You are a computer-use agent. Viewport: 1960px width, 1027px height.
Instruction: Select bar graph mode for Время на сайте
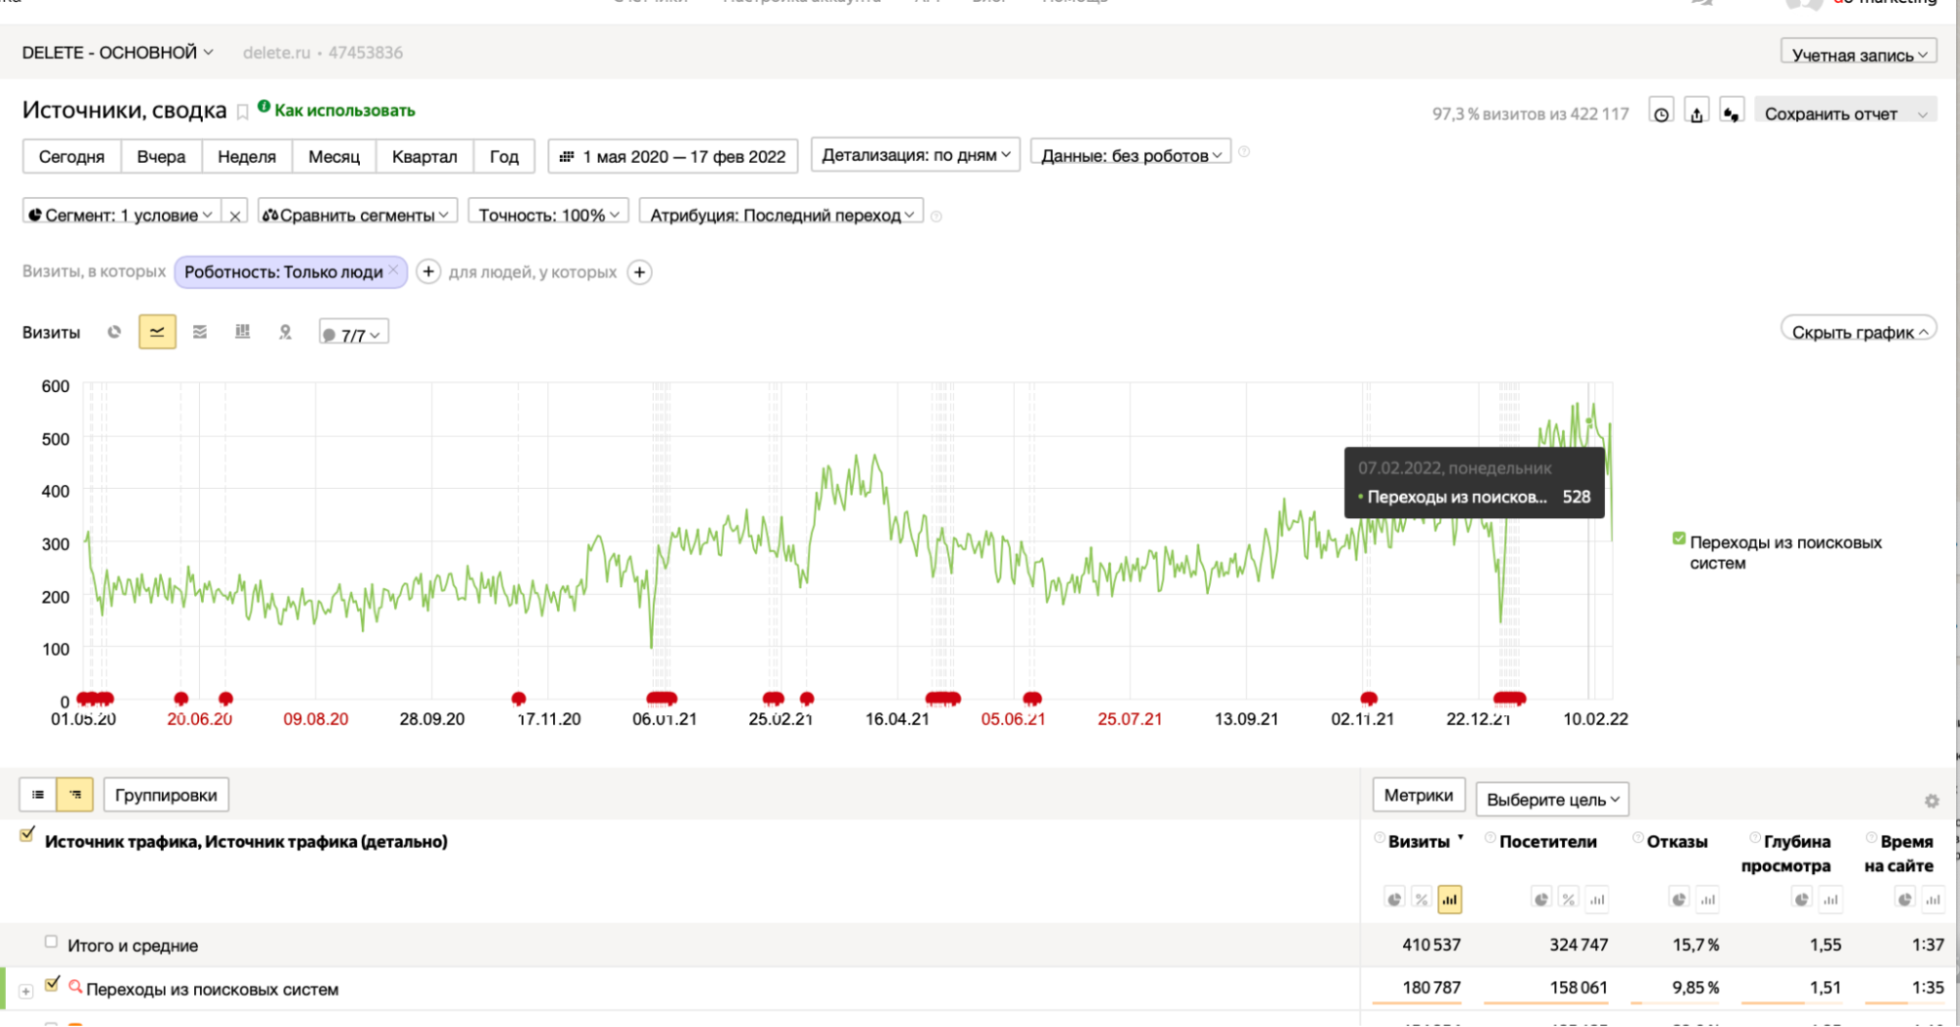[1934, 900]
